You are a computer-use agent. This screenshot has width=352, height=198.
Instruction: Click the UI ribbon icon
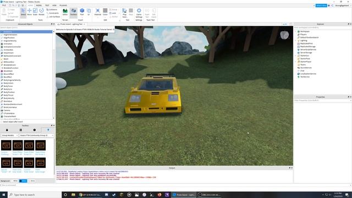pos(89,12)
